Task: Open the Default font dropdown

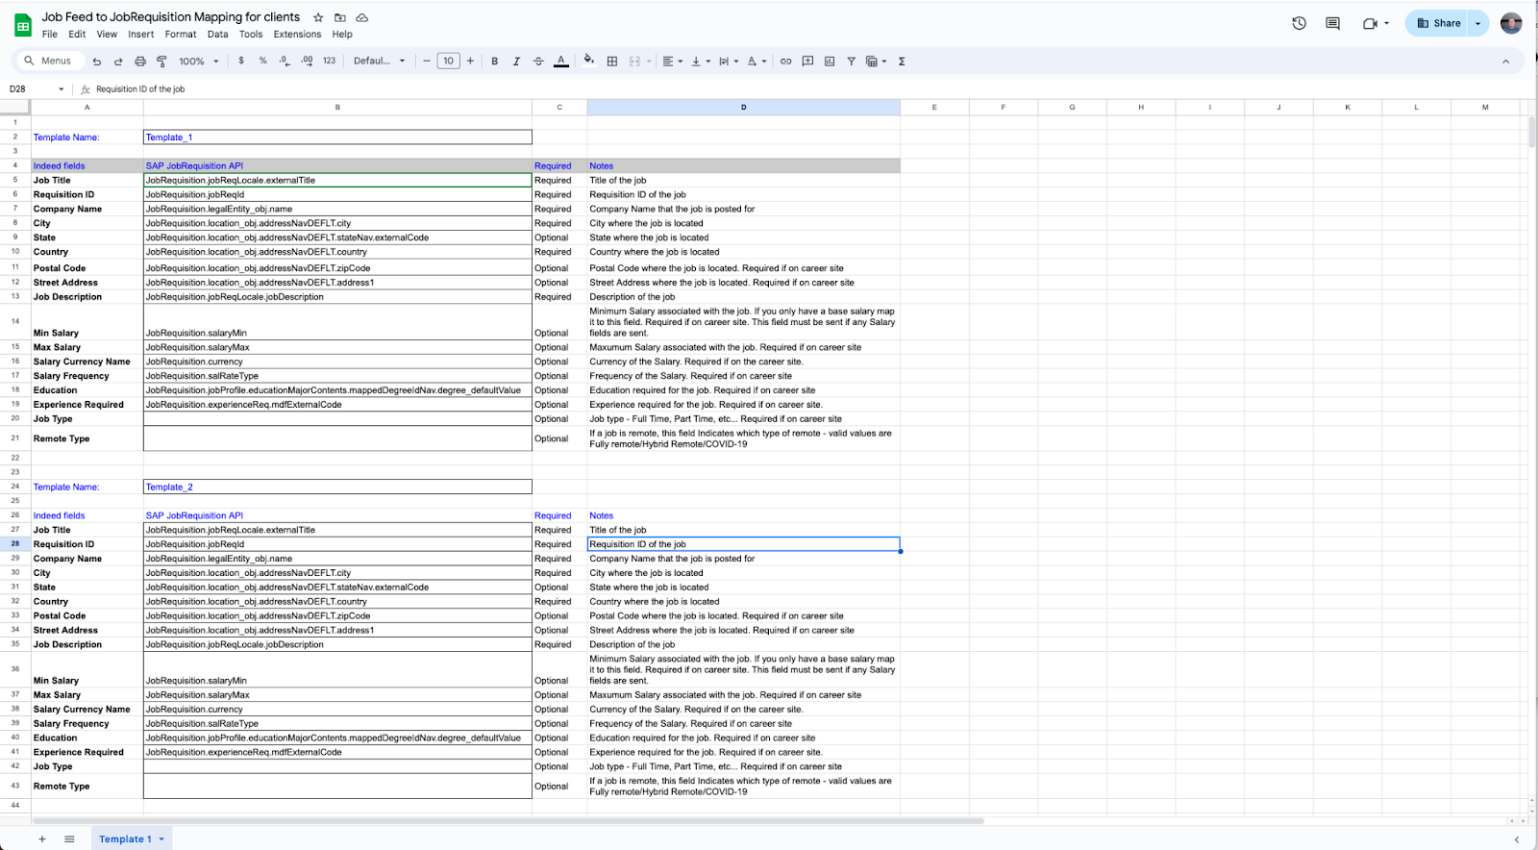Action: click(380, 61)
